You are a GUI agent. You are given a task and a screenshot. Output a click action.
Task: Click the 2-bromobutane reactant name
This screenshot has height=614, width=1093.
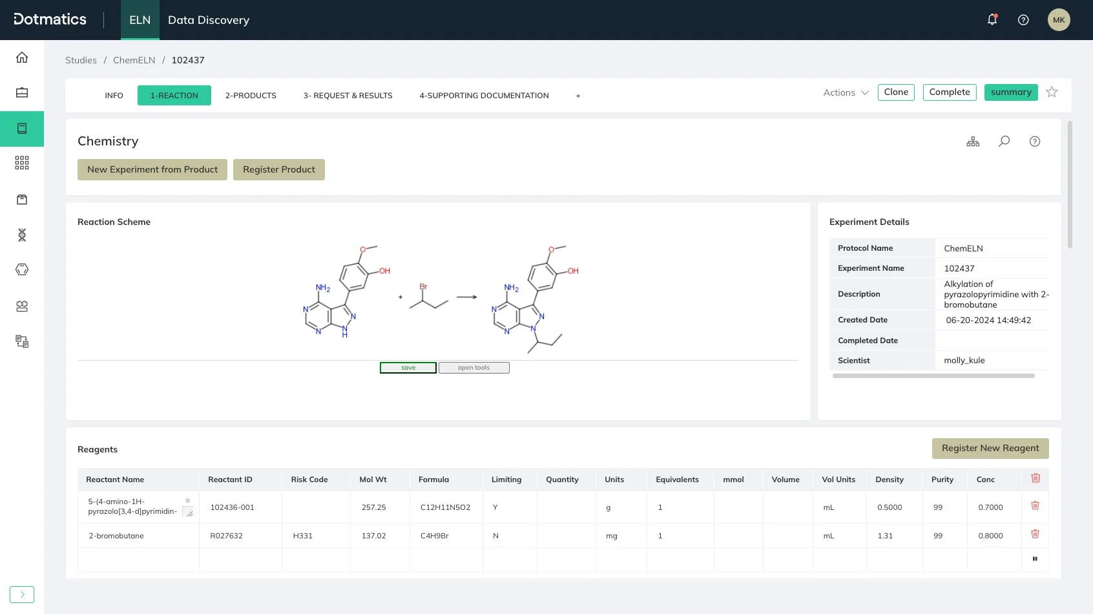[116, 536]
